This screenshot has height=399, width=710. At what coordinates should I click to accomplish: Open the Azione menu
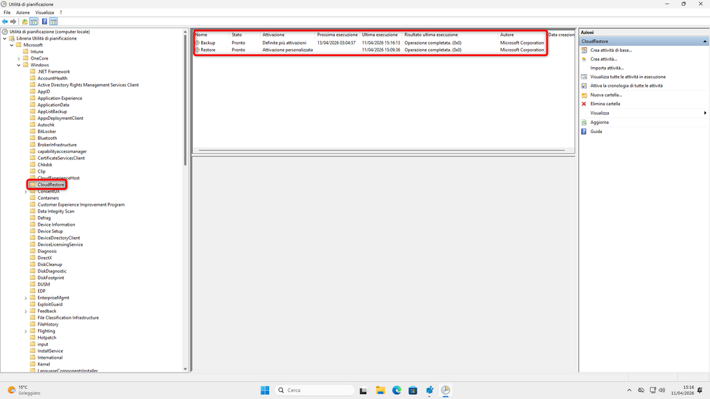point(23,12)
